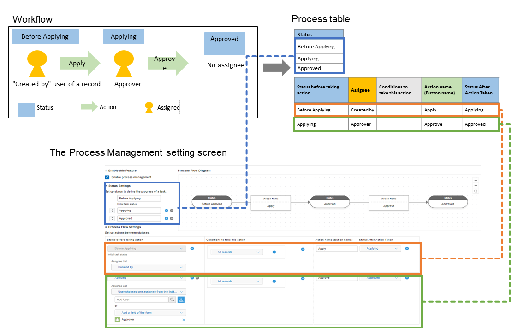This screenshot has width=518, height=334.
Task: Click the Applying workflow status box
Action: coord(124,37)
